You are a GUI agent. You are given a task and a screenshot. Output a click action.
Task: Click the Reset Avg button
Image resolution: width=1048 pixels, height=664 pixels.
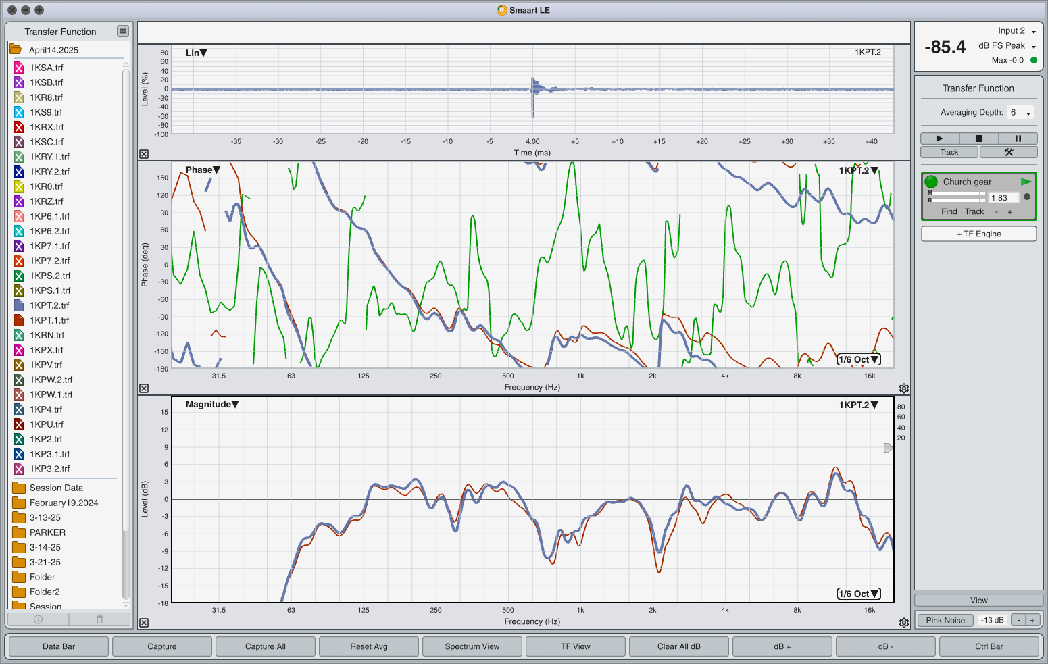coord(369,646)
